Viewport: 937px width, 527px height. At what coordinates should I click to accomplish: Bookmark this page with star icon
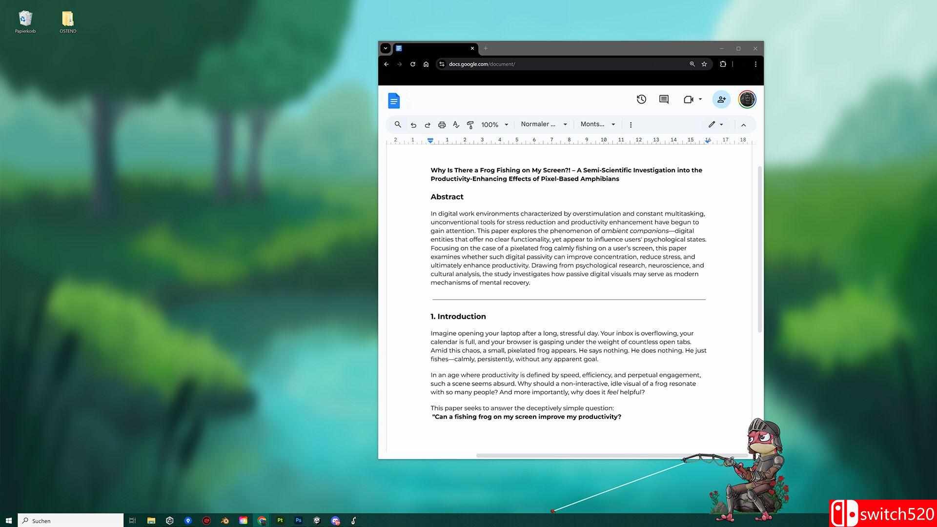tap(704, 64)
